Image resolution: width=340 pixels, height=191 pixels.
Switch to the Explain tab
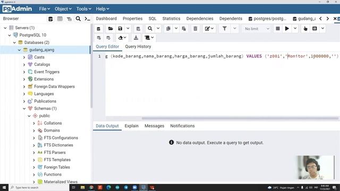click(131, 126)
